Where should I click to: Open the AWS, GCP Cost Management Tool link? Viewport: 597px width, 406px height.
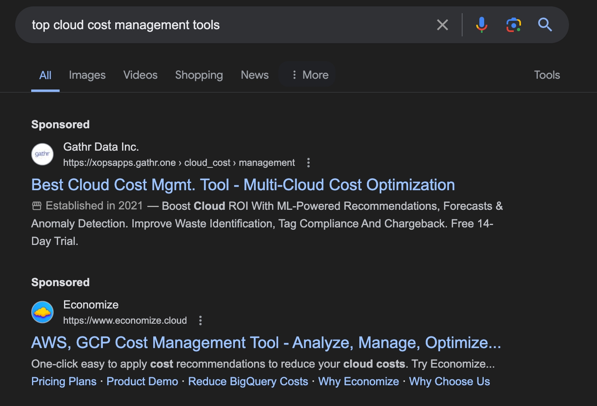coord(266,343)
